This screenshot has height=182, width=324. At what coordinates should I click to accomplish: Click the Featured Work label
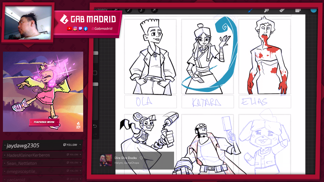pyautogui.click(x=44, y=122)
